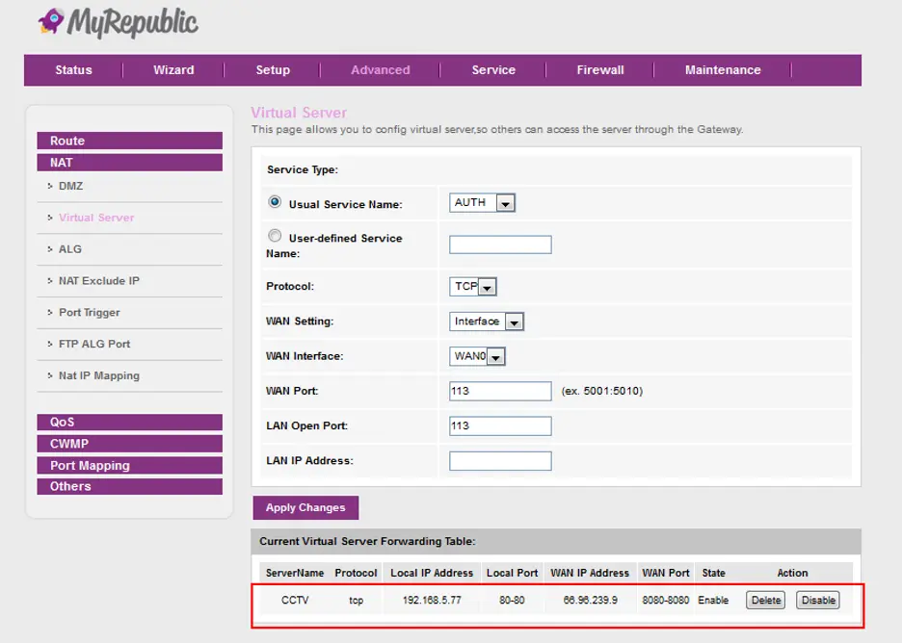Select the User-defined Service Name radio button
The image size is (902, 643).
click(276, 236)
